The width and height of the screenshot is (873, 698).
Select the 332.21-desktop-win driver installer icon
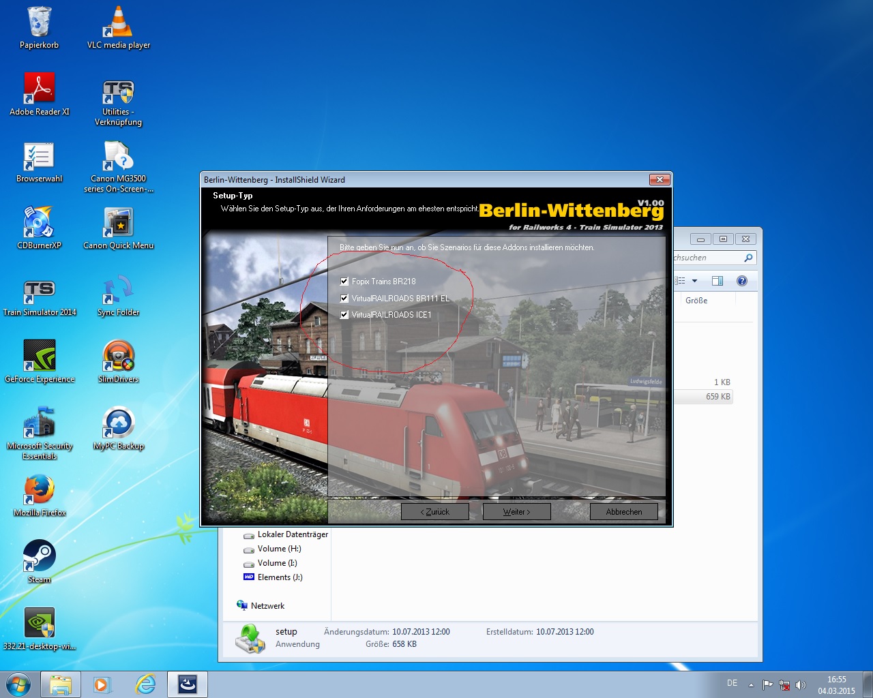point(39,629)
